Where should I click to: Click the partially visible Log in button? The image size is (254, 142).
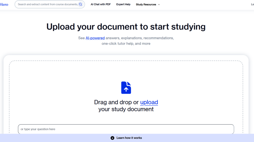tap(252, 5)
